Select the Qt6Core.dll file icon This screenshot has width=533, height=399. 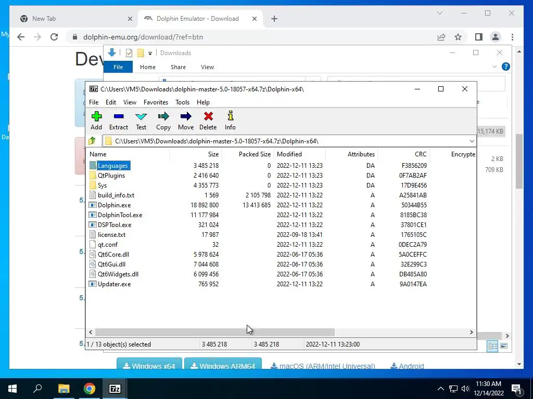93,255
